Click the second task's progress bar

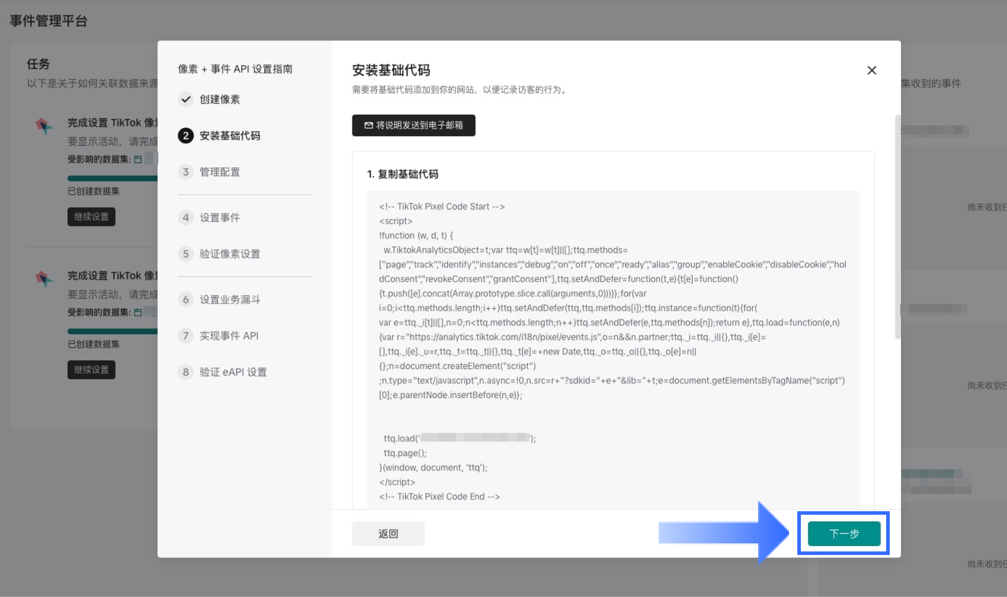pyautogui.click(x=113, y=331)
